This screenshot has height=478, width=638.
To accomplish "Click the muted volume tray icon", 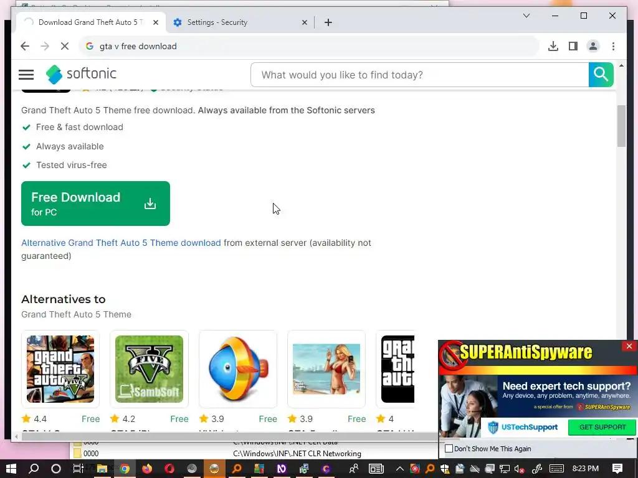I will pyautogui.click(x=519, y=469).
